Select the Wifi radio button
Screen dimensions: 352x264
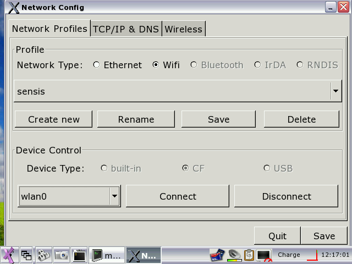pos(156,65)
